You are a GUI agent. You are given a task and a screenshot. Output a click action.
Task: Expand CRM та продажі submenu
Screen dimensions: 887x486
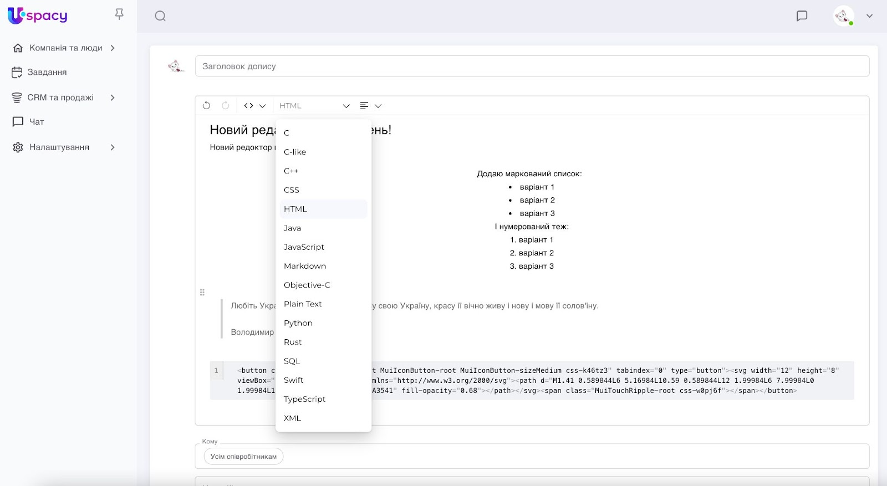click(x=113, y=98)
